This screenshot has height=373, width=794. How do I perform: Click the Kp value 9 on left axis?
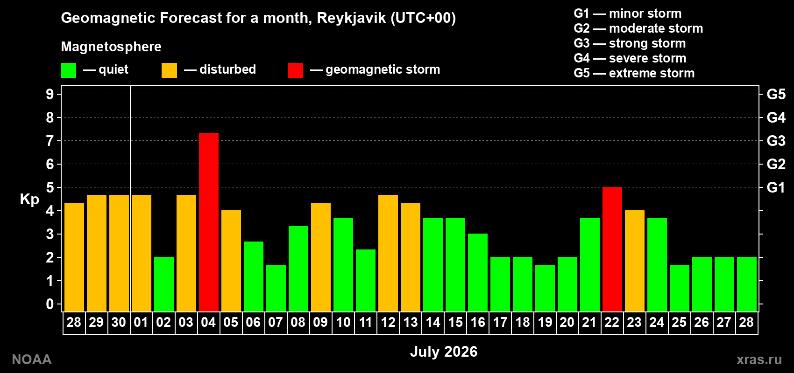coord(50,94)
